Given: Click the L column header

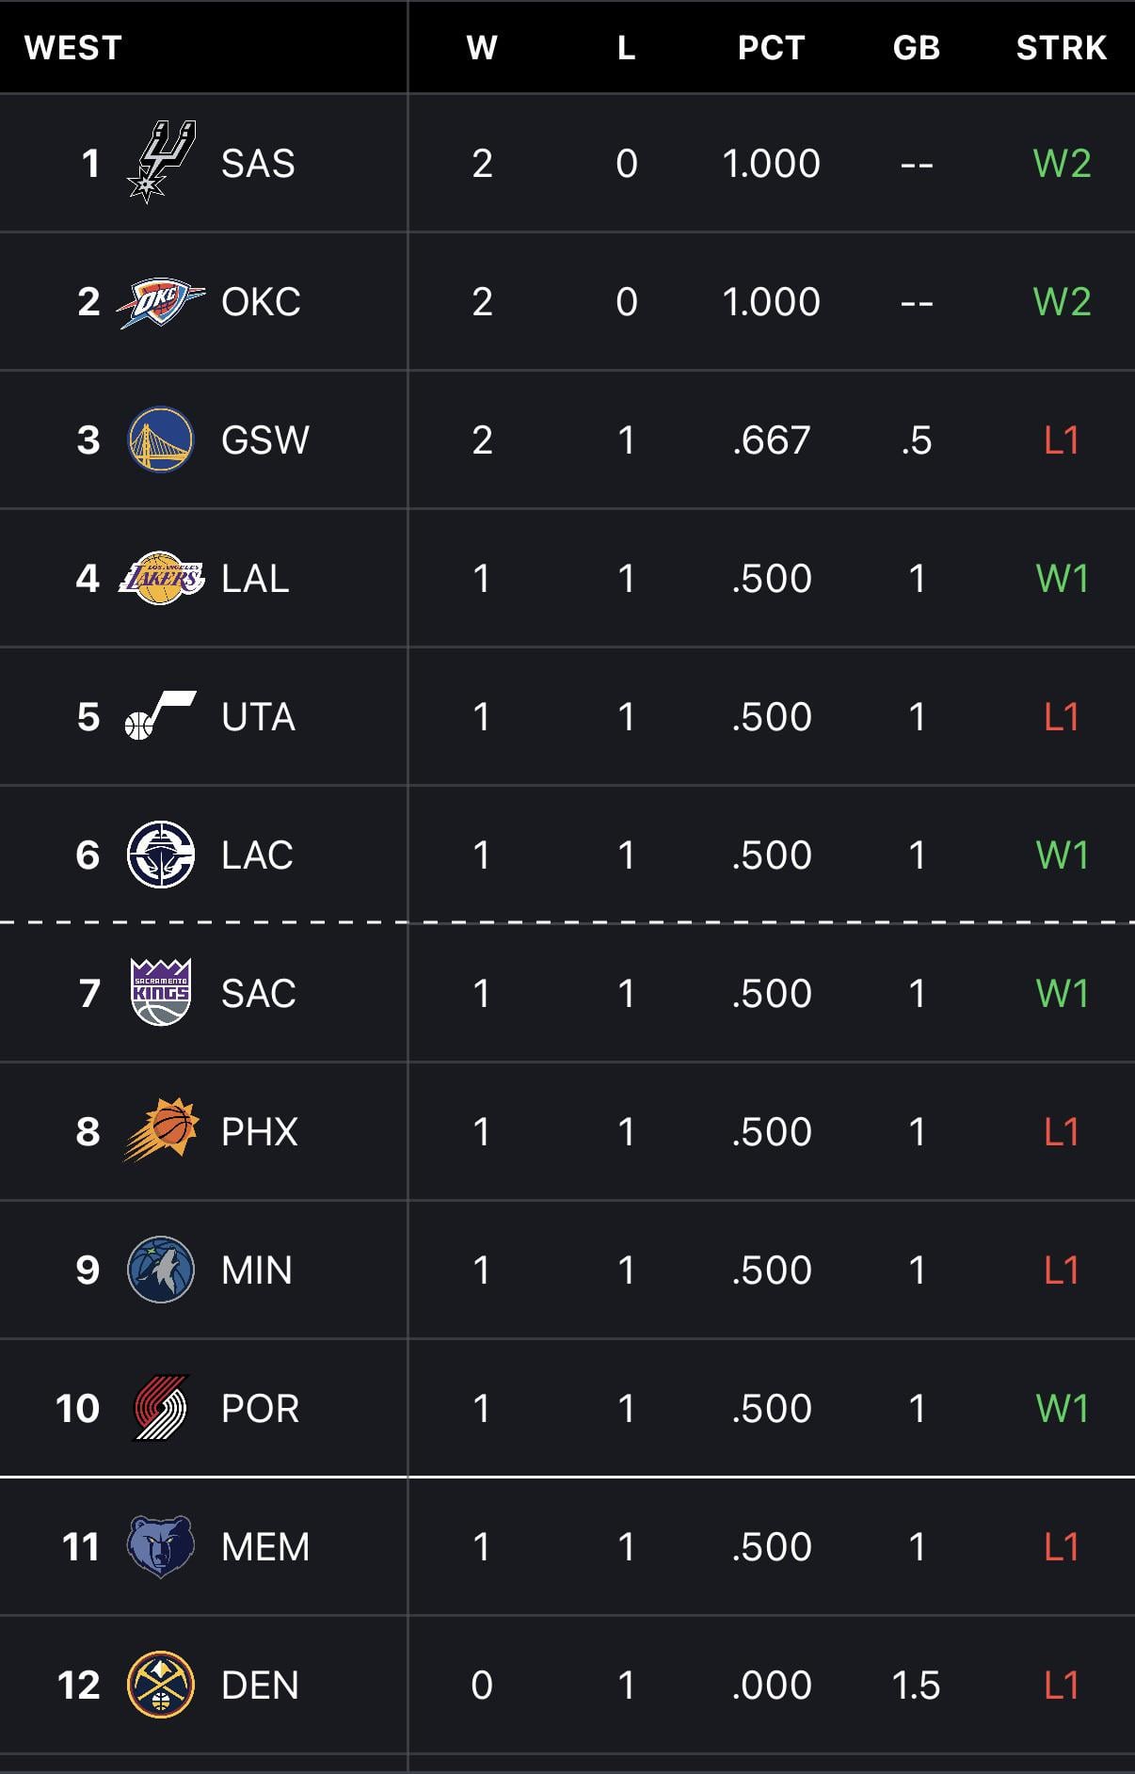Looking at the screenshot, I should coord(626,48).
